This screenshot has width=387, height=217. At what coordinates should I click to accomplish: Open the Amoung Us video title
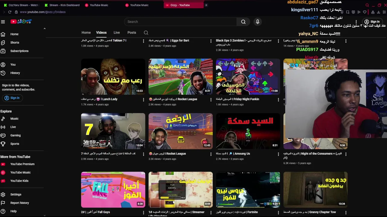[x=233, y=154]
